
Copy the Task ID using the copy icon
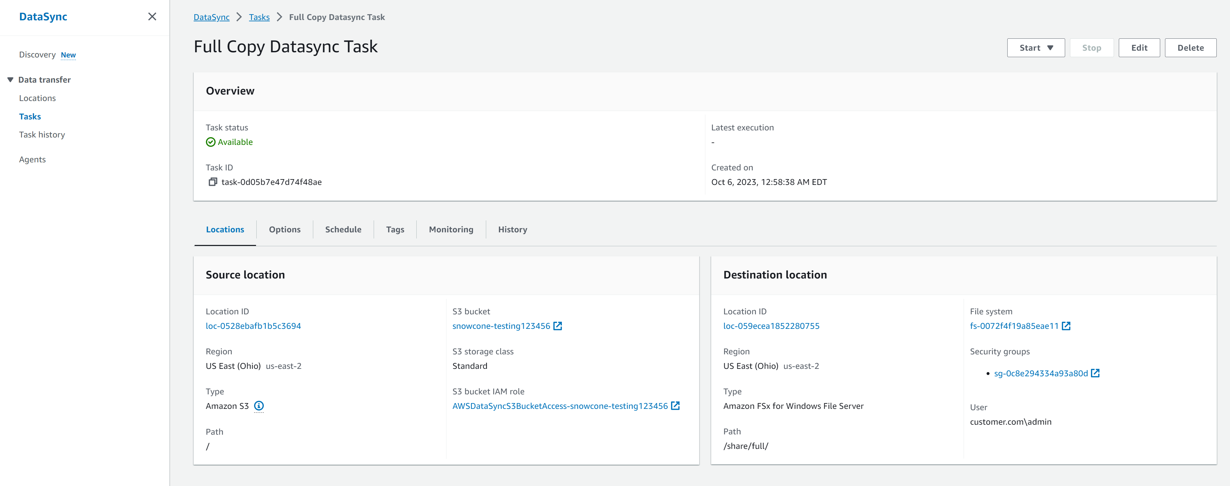click(213, 182)
